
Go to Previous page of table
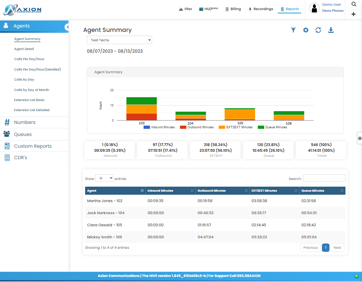coord(311,248)
